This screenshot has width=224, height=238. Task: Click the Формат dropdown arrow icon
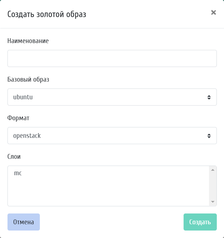[209, 136]
